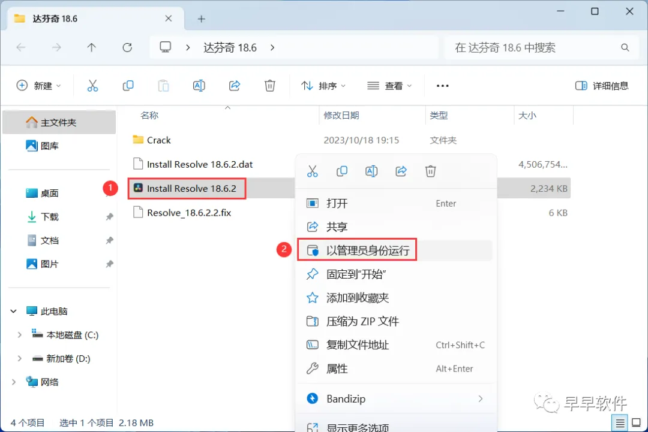Collapse the 此电脑 tree node
Viewport: 648px width, 432px height.
pyautogui.click(x=14, y=311)
